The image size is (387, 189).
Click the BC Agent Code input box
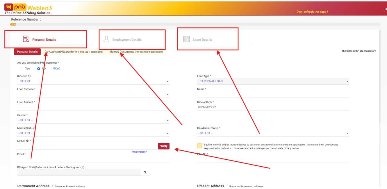tap(79, 172)
